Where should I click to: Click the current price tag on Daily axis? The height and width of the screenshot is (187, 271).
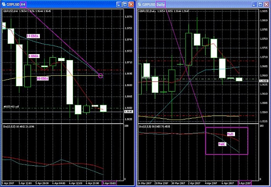pyautogui.click(x=264, y=81)
